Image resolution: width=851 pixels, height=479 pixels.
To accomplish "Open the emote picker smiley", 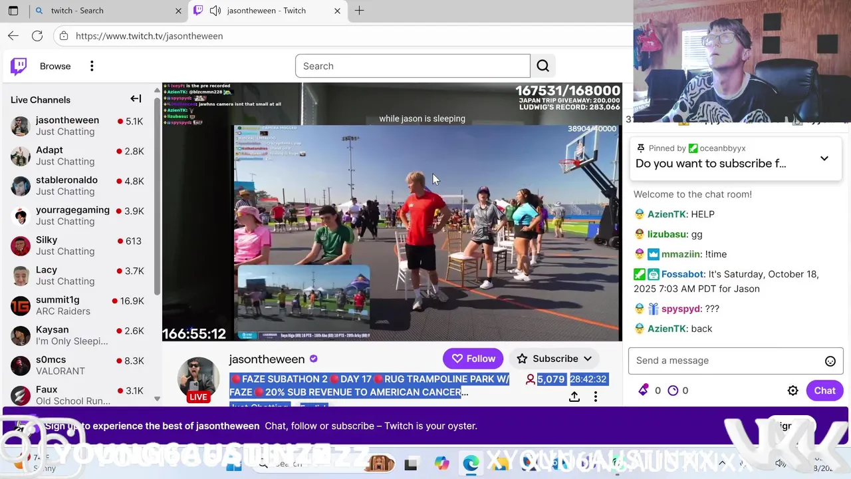I will tap(830, 361).
